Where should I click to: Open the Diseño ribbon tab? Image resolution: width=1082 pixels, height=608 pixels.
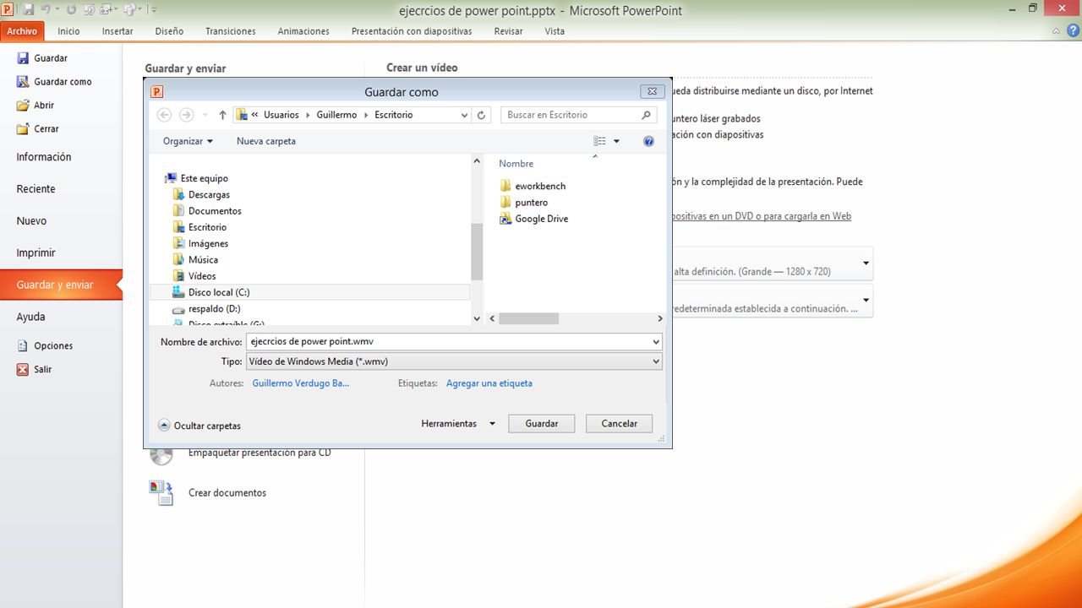(x=169, y=31)
